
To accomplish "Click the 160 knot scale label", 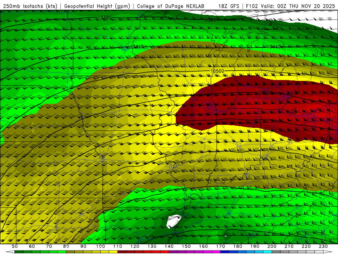I will pos(203,246).
